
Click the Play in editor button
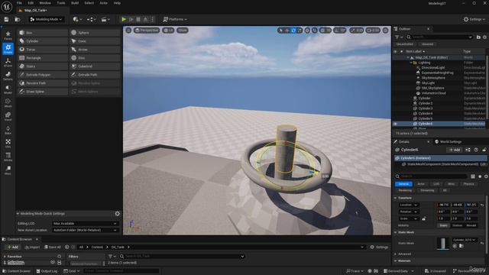pyautogui.click(x=124, y=19)
